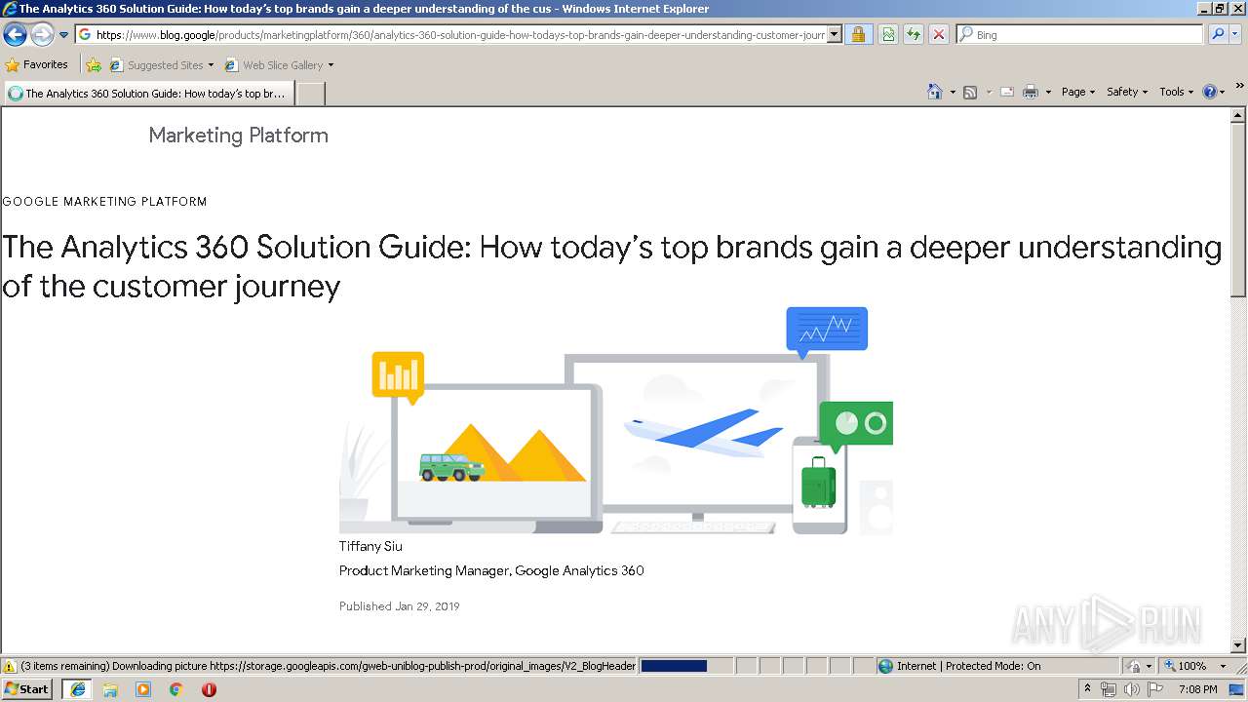Open Google Chrome from the taskbar
This screenshot has height=702, width=1248.
click(x=176, y=689)
